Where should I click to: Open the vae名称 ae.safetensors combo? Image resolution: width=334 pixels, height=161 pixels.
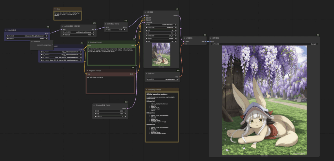click(162, 79)
